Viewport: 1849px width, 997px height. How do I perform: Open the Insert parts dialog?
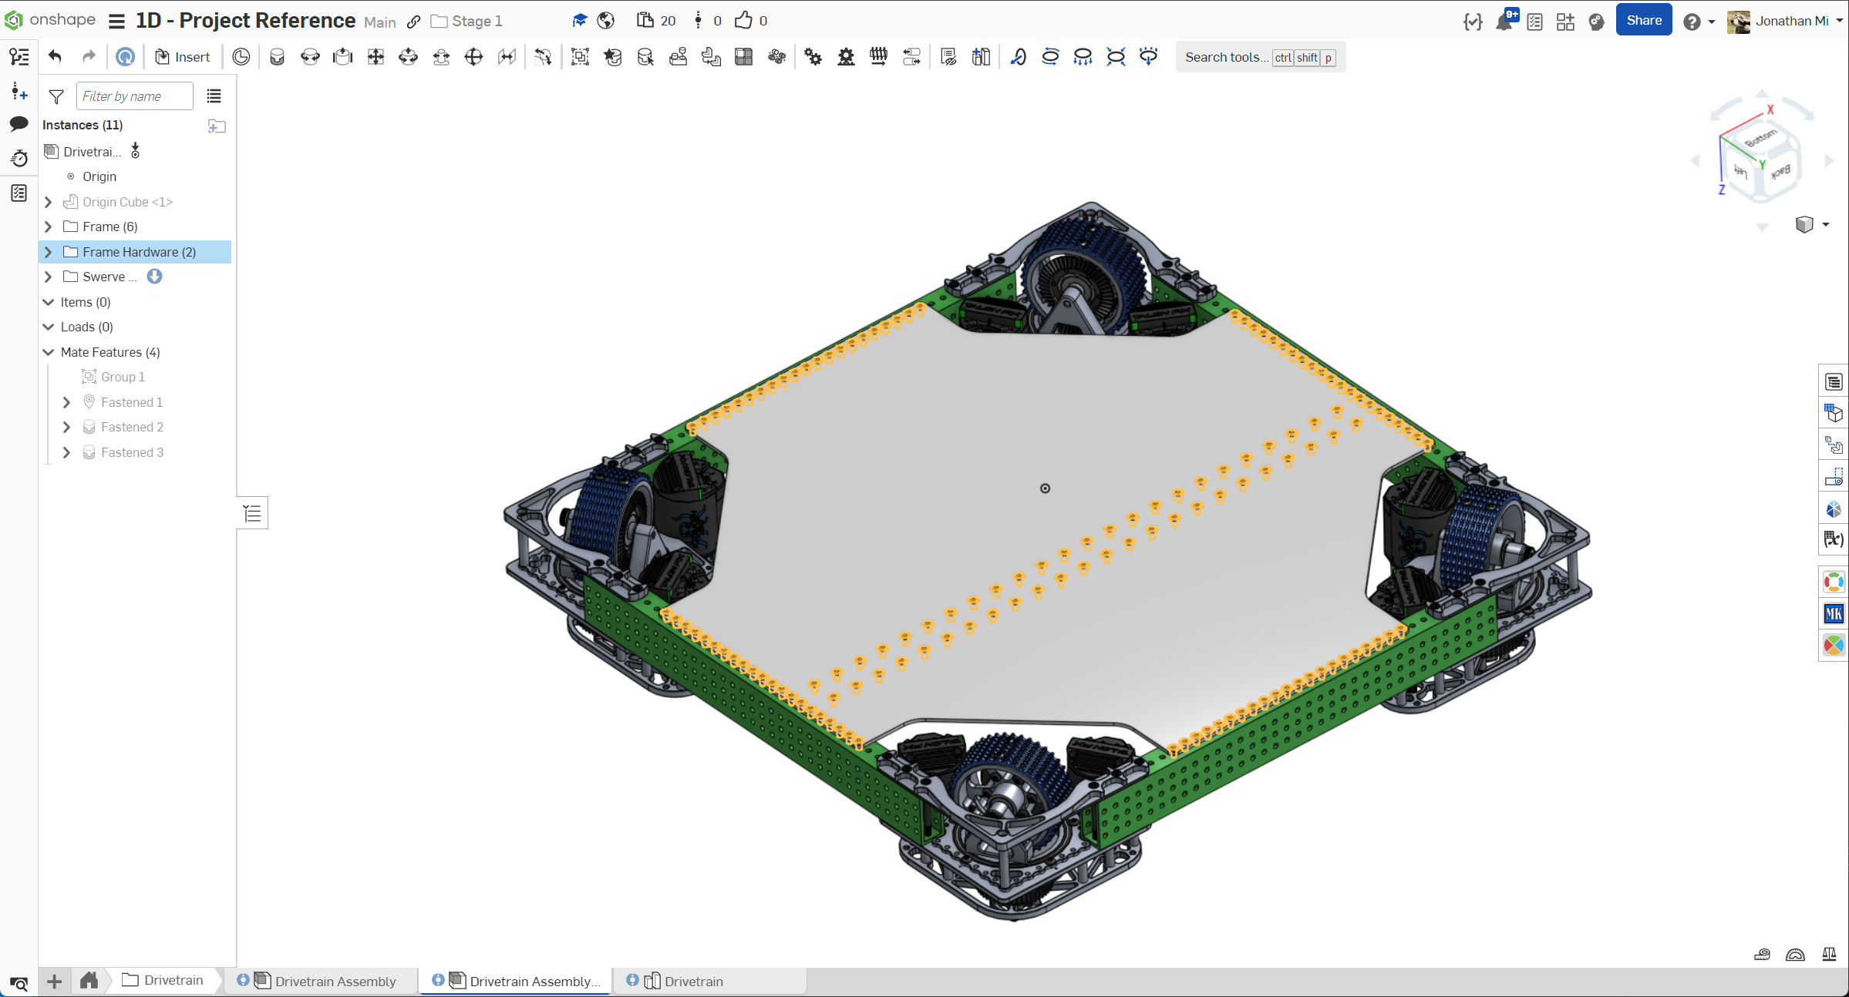[183, 56]
